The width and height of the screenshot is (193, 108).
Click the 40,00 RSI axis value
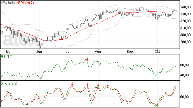pos(184,75)
